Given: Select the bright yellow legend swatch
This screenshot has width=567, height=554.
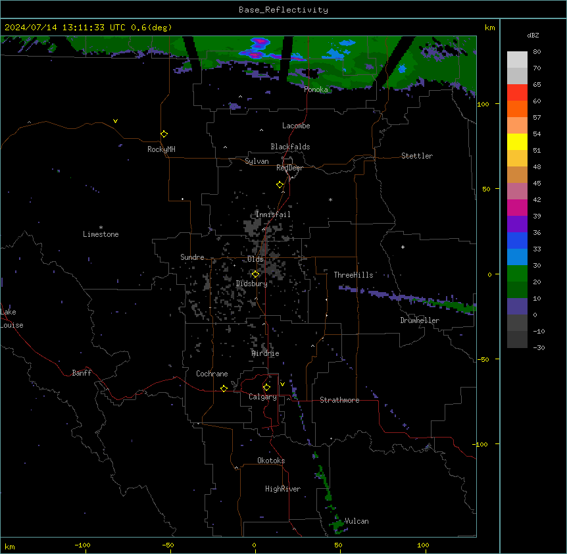Looking at the screenshot, I should click(x=517, y=141).
